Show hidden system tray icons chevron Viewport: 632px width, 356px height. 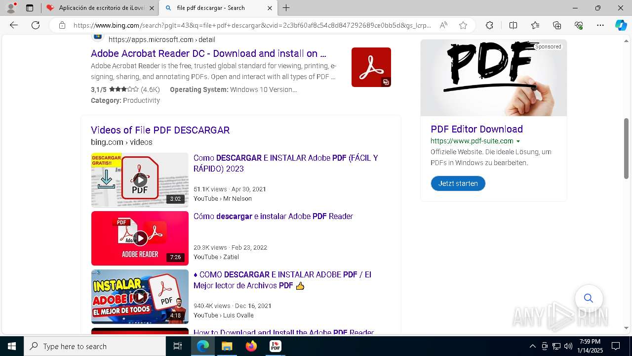click(x=532, y=346)
